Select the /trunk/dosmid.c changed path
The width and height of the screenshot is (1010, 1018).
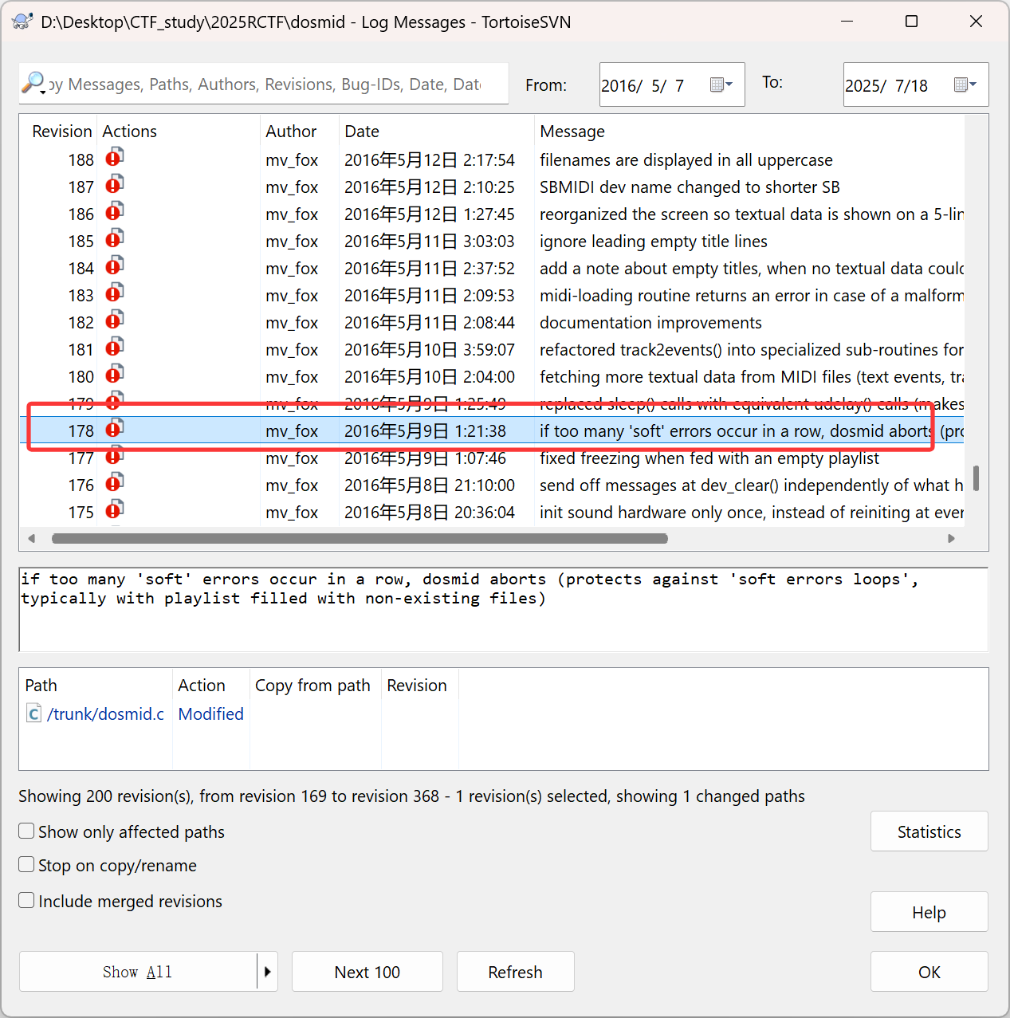[105, 713]
